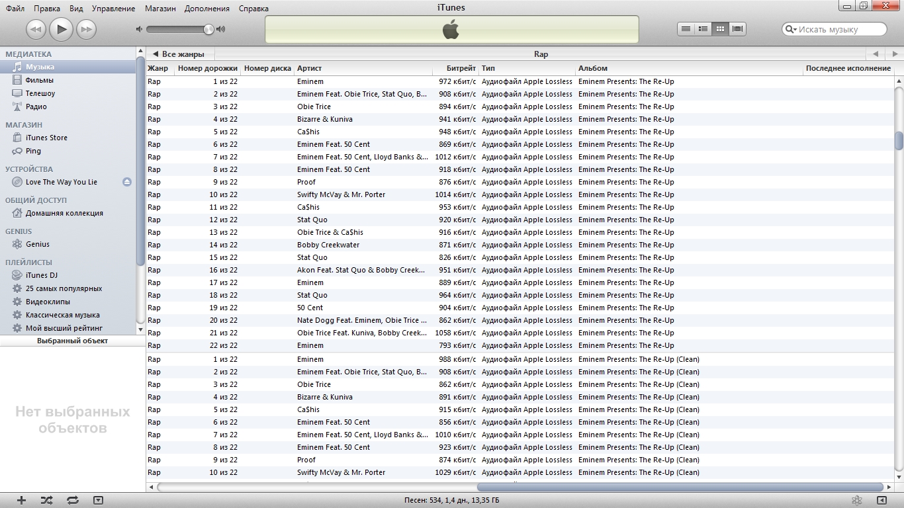Select the Nate Dogg Feat. Eminem track row
Image resolution: width=904 pixels, height=508 pixels.
pos(520,320)
